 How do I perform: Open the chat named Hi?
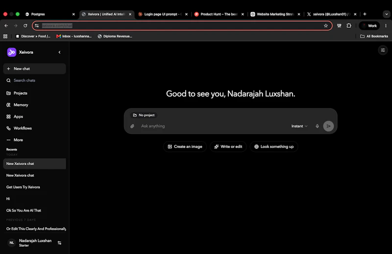(34, 199)
